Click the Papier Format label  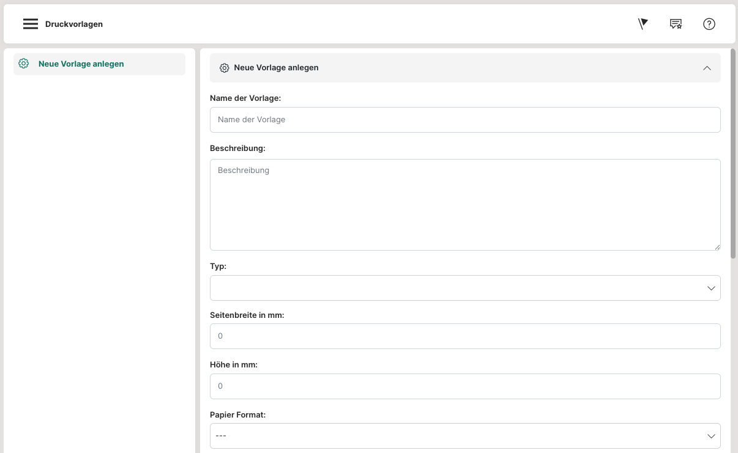click(x=237, y=414)
